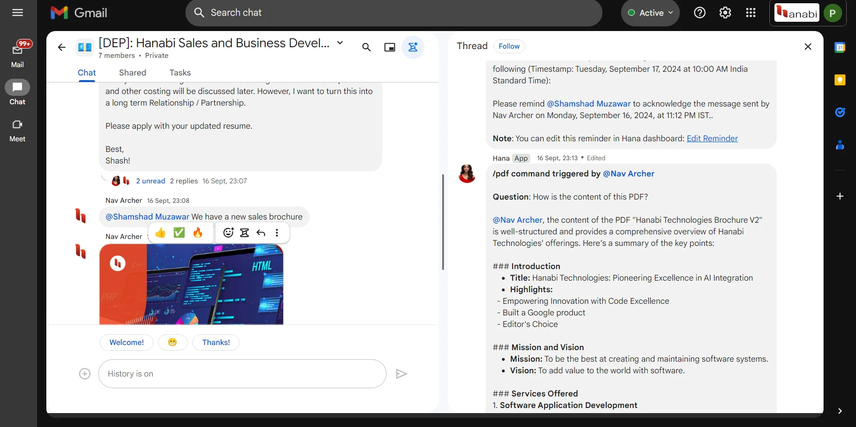Open the P account avatar
Screen dimensions: 856x427
[x=832, y=13]
